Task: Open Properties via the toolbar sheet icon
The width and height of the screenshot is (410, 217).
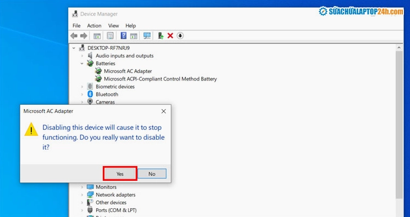Action: click(110, 36)
